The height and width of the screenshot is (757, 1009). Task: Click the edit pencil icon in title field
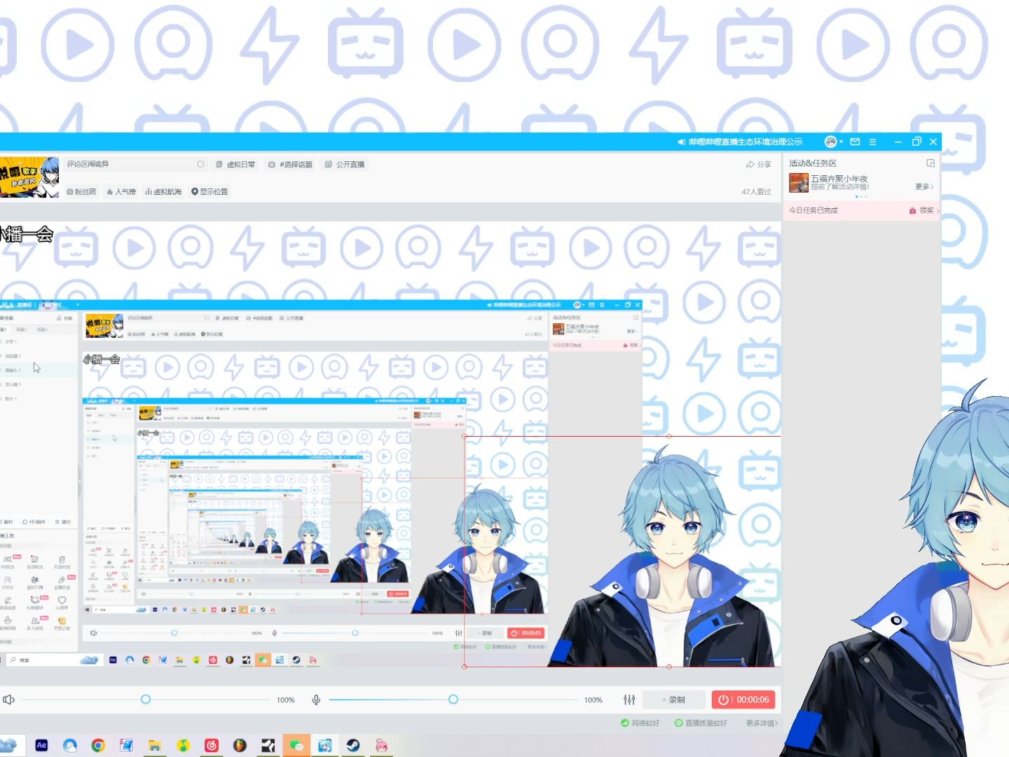point(201,164)
